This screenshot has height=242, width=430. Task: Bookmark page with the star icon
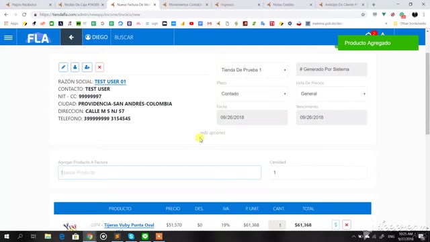coord(363,15)
